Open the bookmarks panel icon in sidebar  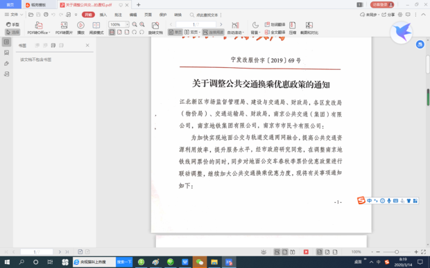click(x=6, y=42)
